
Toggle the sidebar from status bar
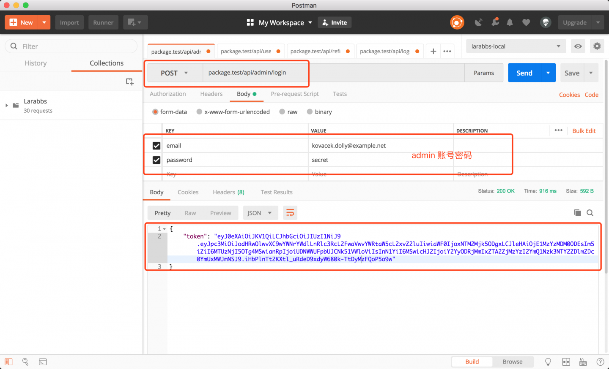8,362
